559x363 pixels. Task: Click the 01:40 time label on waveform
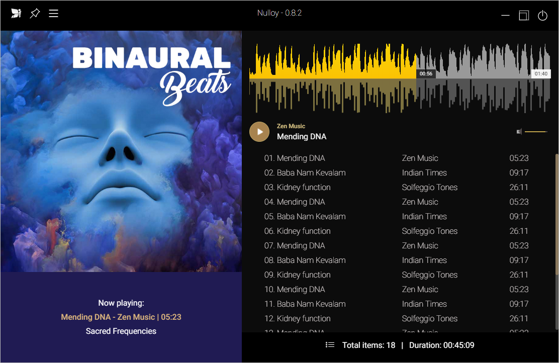(x=541, y=74)
